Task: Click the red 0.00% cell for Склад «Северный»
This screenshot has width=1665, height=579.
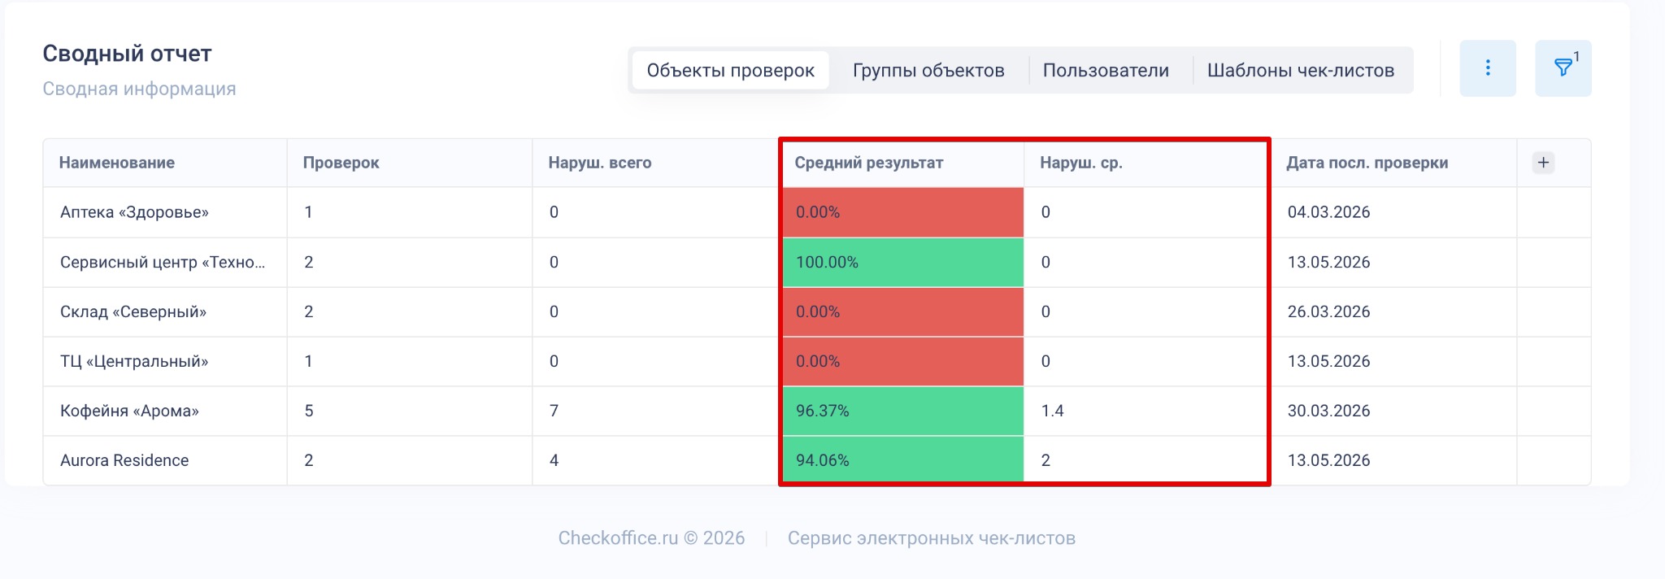Action: [x=902, y=311]
